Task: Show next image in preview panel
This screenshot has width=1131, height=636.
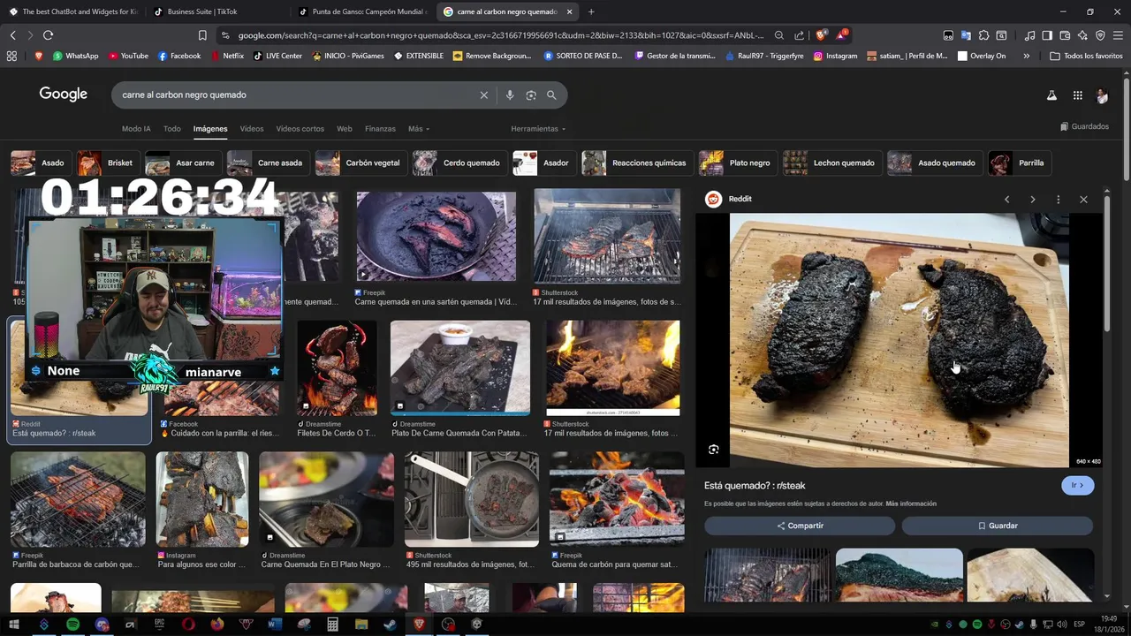Action: [x=1032, y=200]
